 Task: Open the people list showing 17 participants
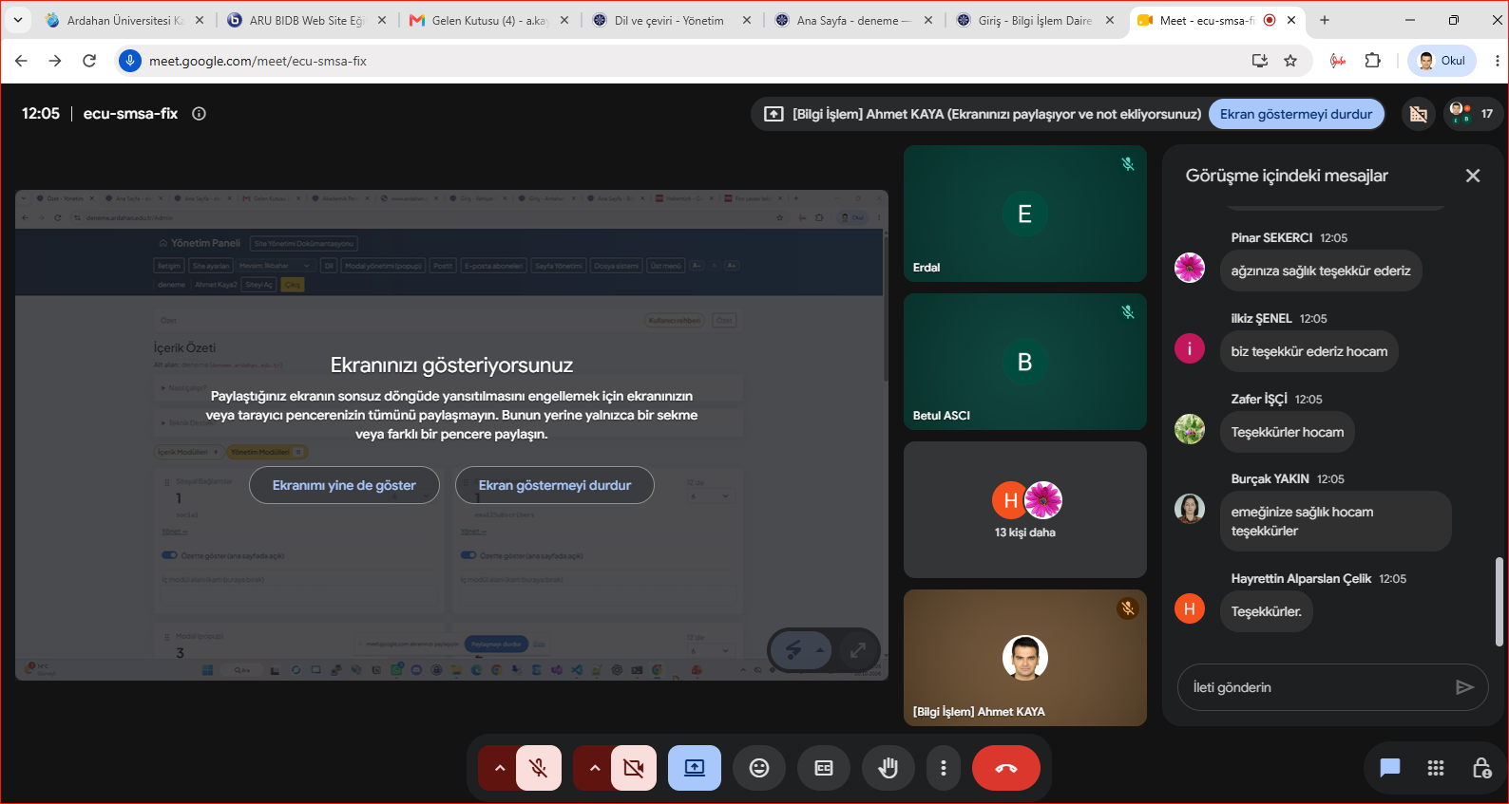(1471, 114)
